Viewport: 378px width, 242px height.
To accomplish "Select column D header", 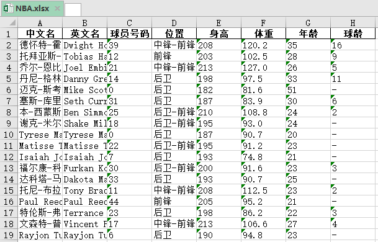I will (x=174, y=23).
